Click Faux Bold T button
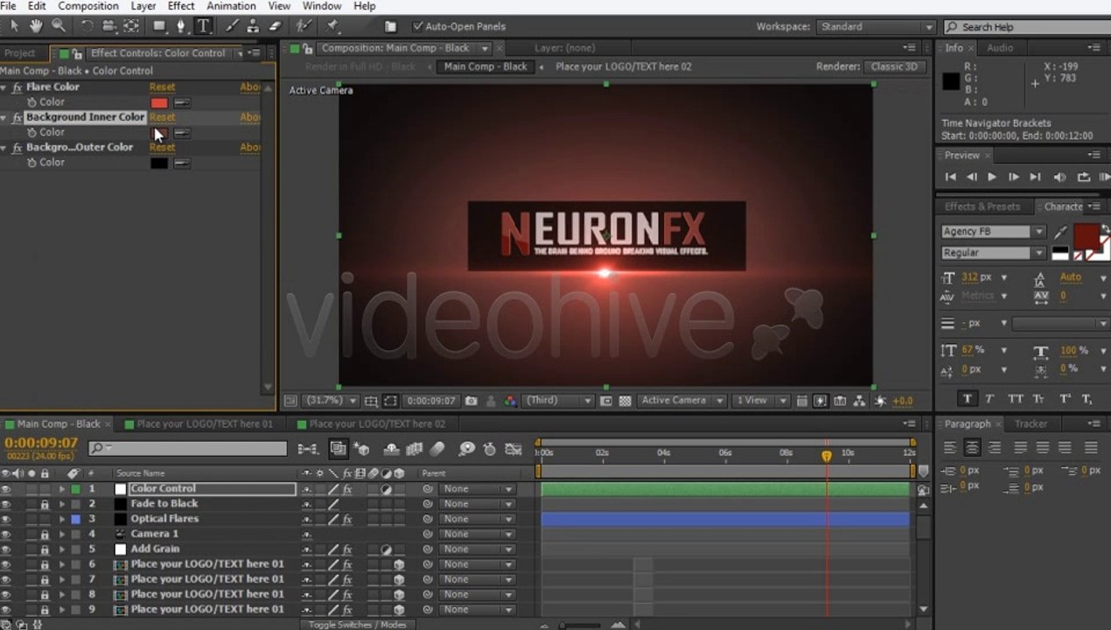This screenshot has height=630, width=1111. (x=968, y=398)
